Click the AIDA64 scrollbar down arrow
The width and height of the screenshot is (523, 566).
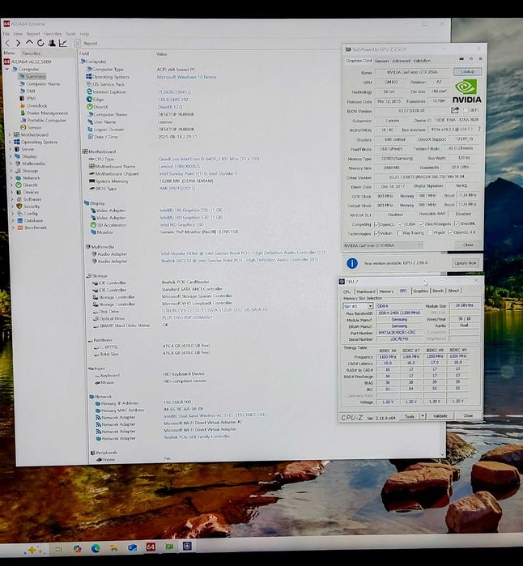tap(443, 454)
